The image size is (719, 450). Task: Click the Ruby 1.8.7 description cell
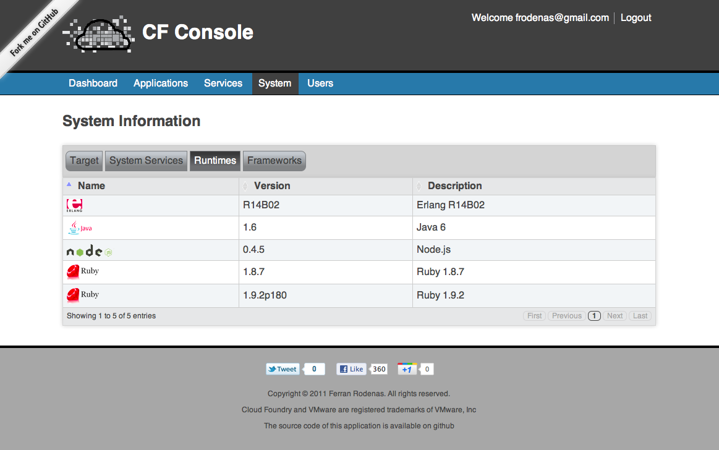coord(534,272)
